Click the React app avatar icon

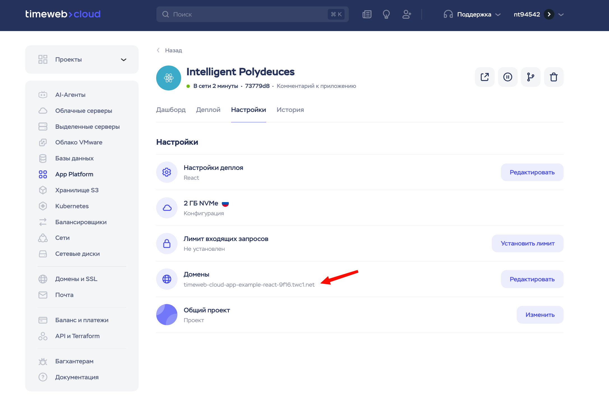[x=169, y=78]
